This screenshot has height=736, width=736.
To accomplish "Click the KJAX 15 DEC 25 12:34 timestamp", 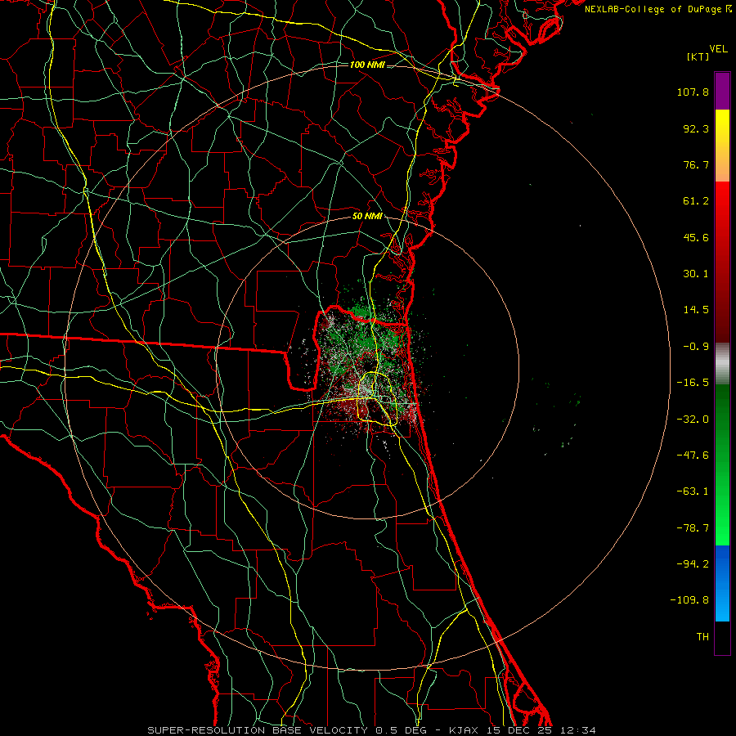I will [522, 730].
